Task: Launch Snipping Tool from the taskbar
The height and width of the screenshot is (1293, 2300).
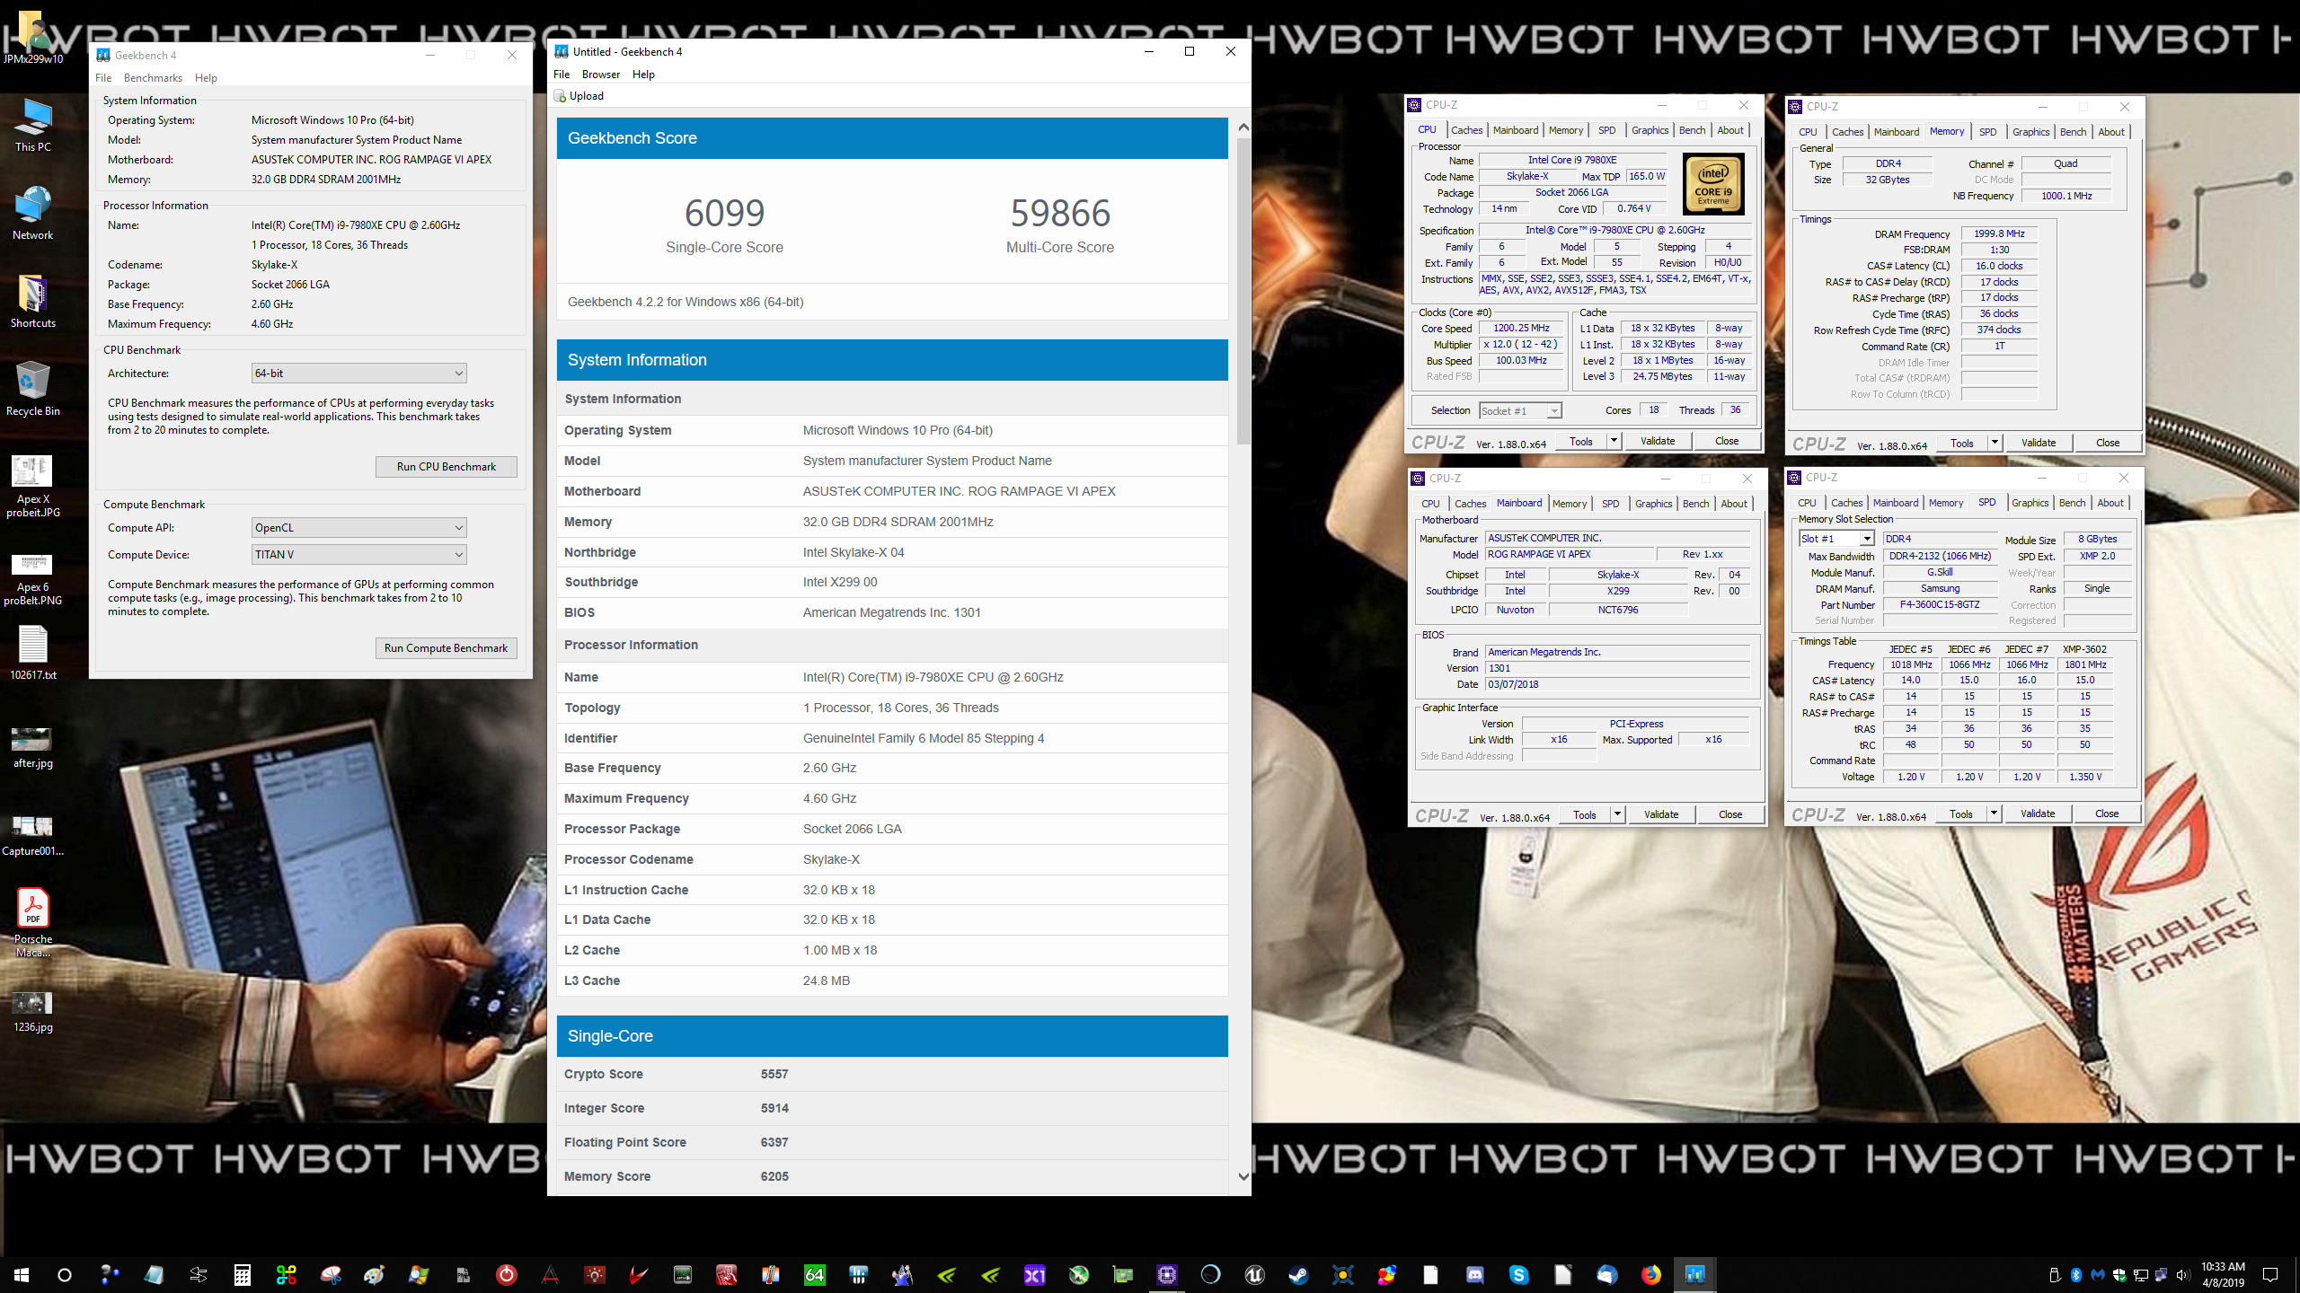Action: [x=331, y=1274]
